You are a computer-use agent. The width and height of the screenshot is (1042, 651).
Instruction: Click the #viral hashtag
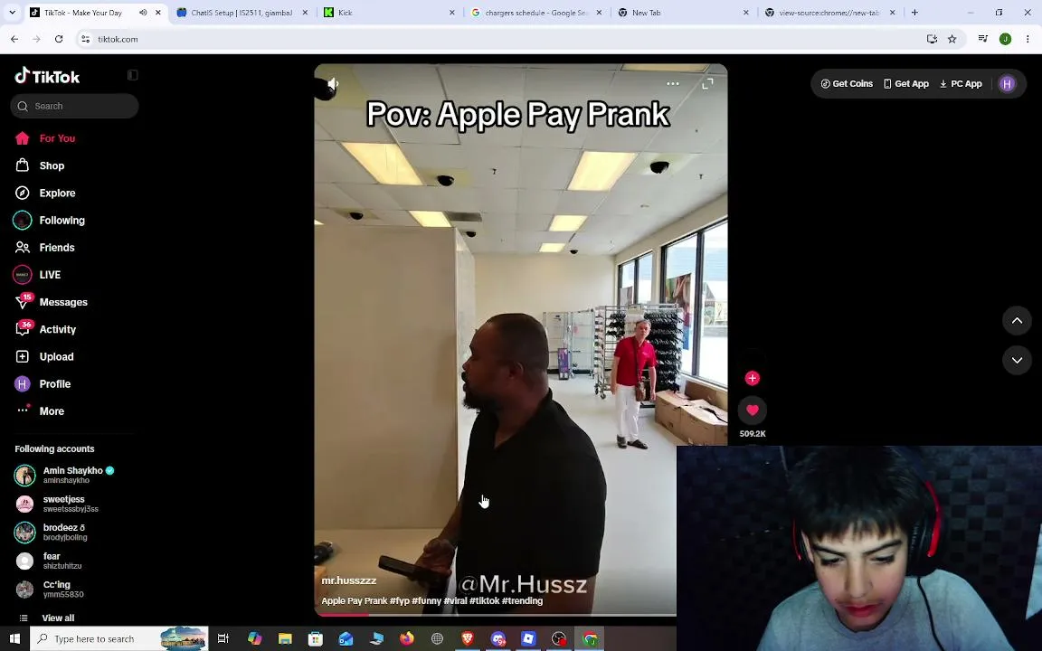455,600
